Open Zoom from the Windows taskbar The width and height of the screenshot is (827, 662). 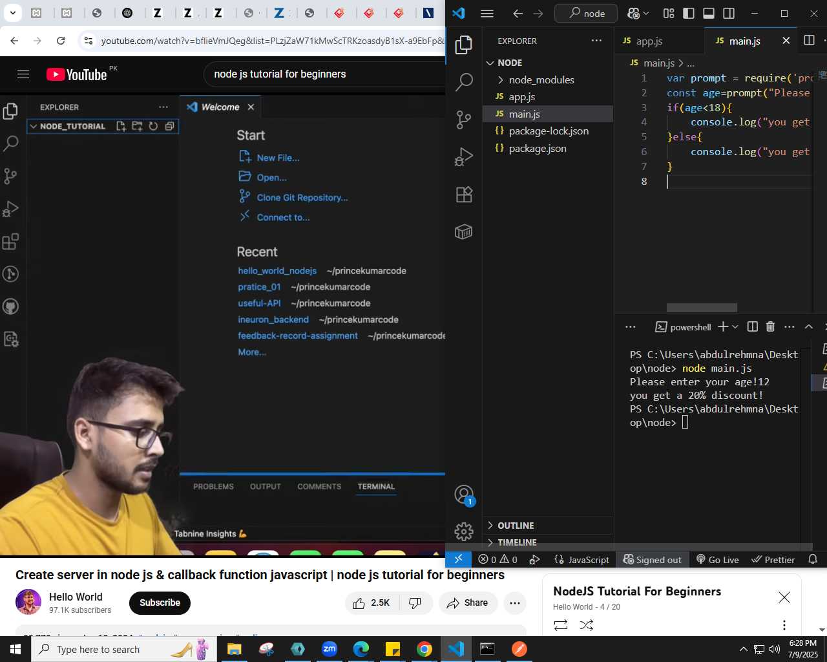point(330,649)
